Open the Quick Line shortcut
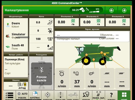Screen dimensions: 135x100 click(60, 95)
